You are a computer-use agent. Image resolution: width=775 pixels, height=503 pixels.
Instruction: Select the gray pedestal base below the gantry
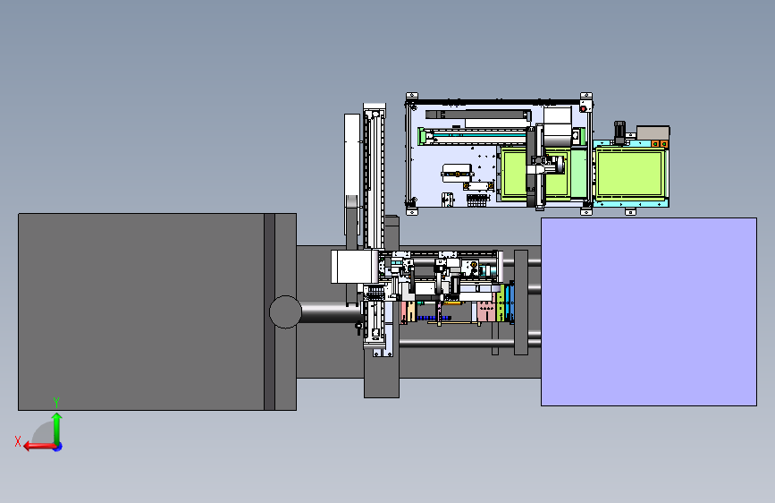[x=382, y=374]
